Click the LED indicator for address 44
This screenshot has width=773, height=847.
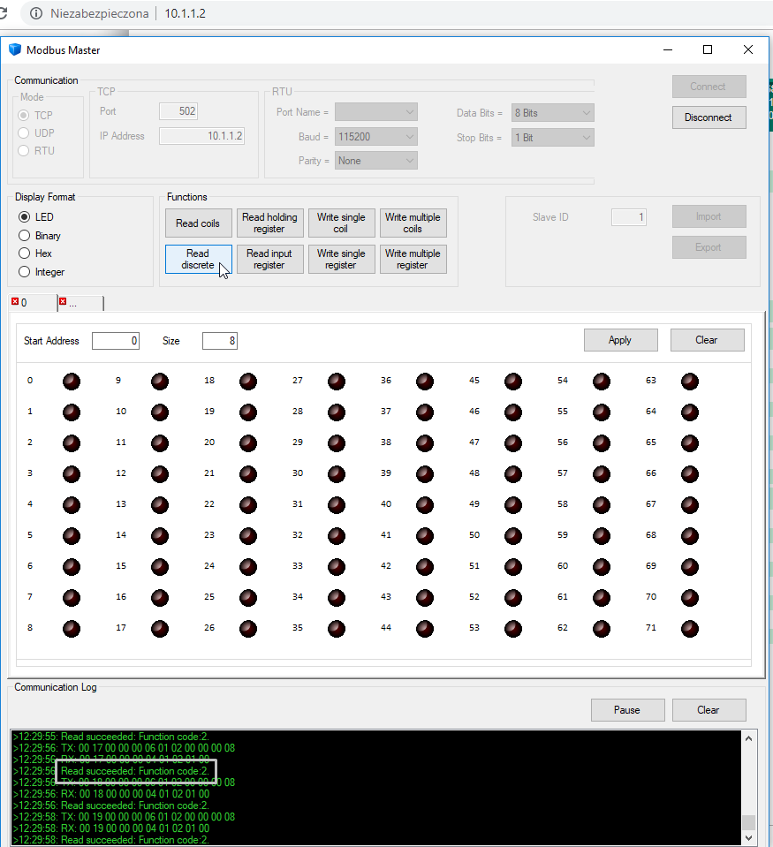tap(425, 628)
